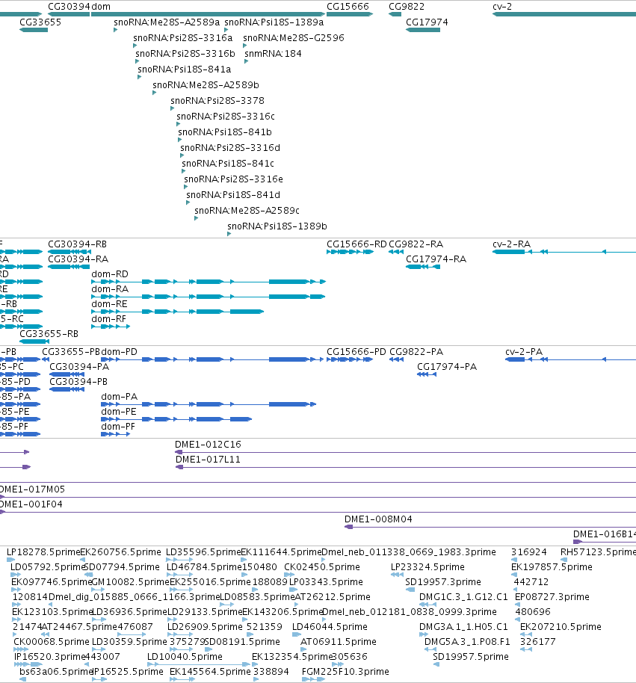Select BAC clone DME1-012C16
This screenshot has height=683, width=636.
[405, 452]
